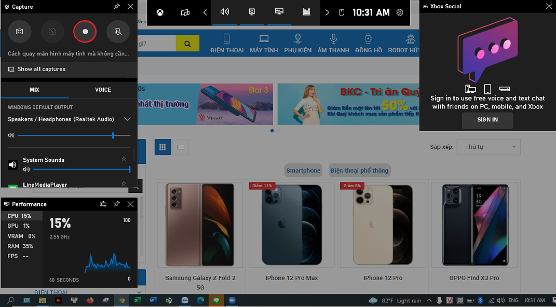
Task: Filter by the Smartphone tag
Action: coord(303,170)
